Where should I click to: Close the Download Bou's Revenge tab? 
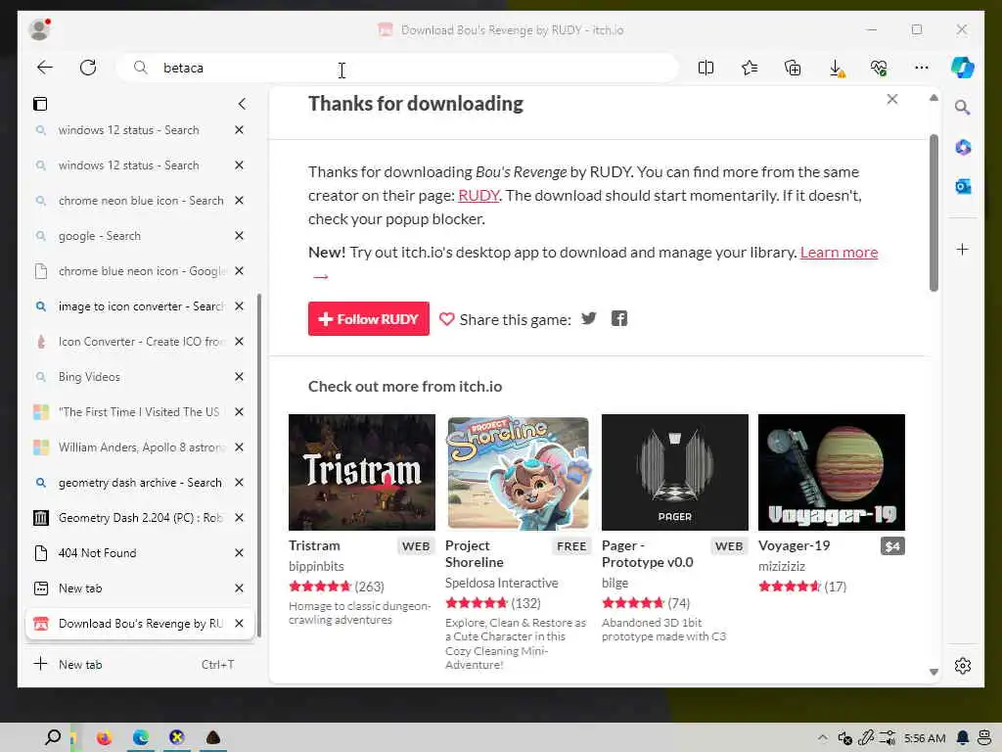[x=239, y=623]
